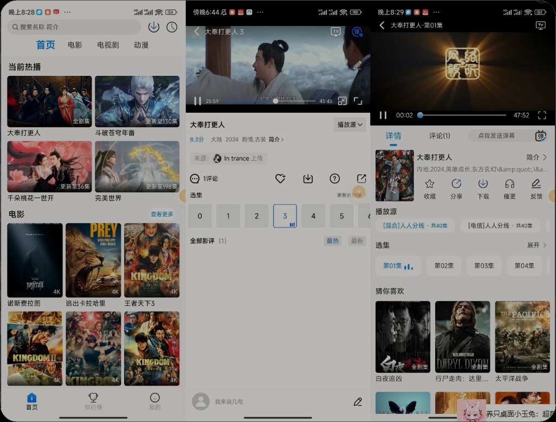The image size is (556, 422).
Task: Open the 千朵桃花一世开 poster
Action: point(49,166)
